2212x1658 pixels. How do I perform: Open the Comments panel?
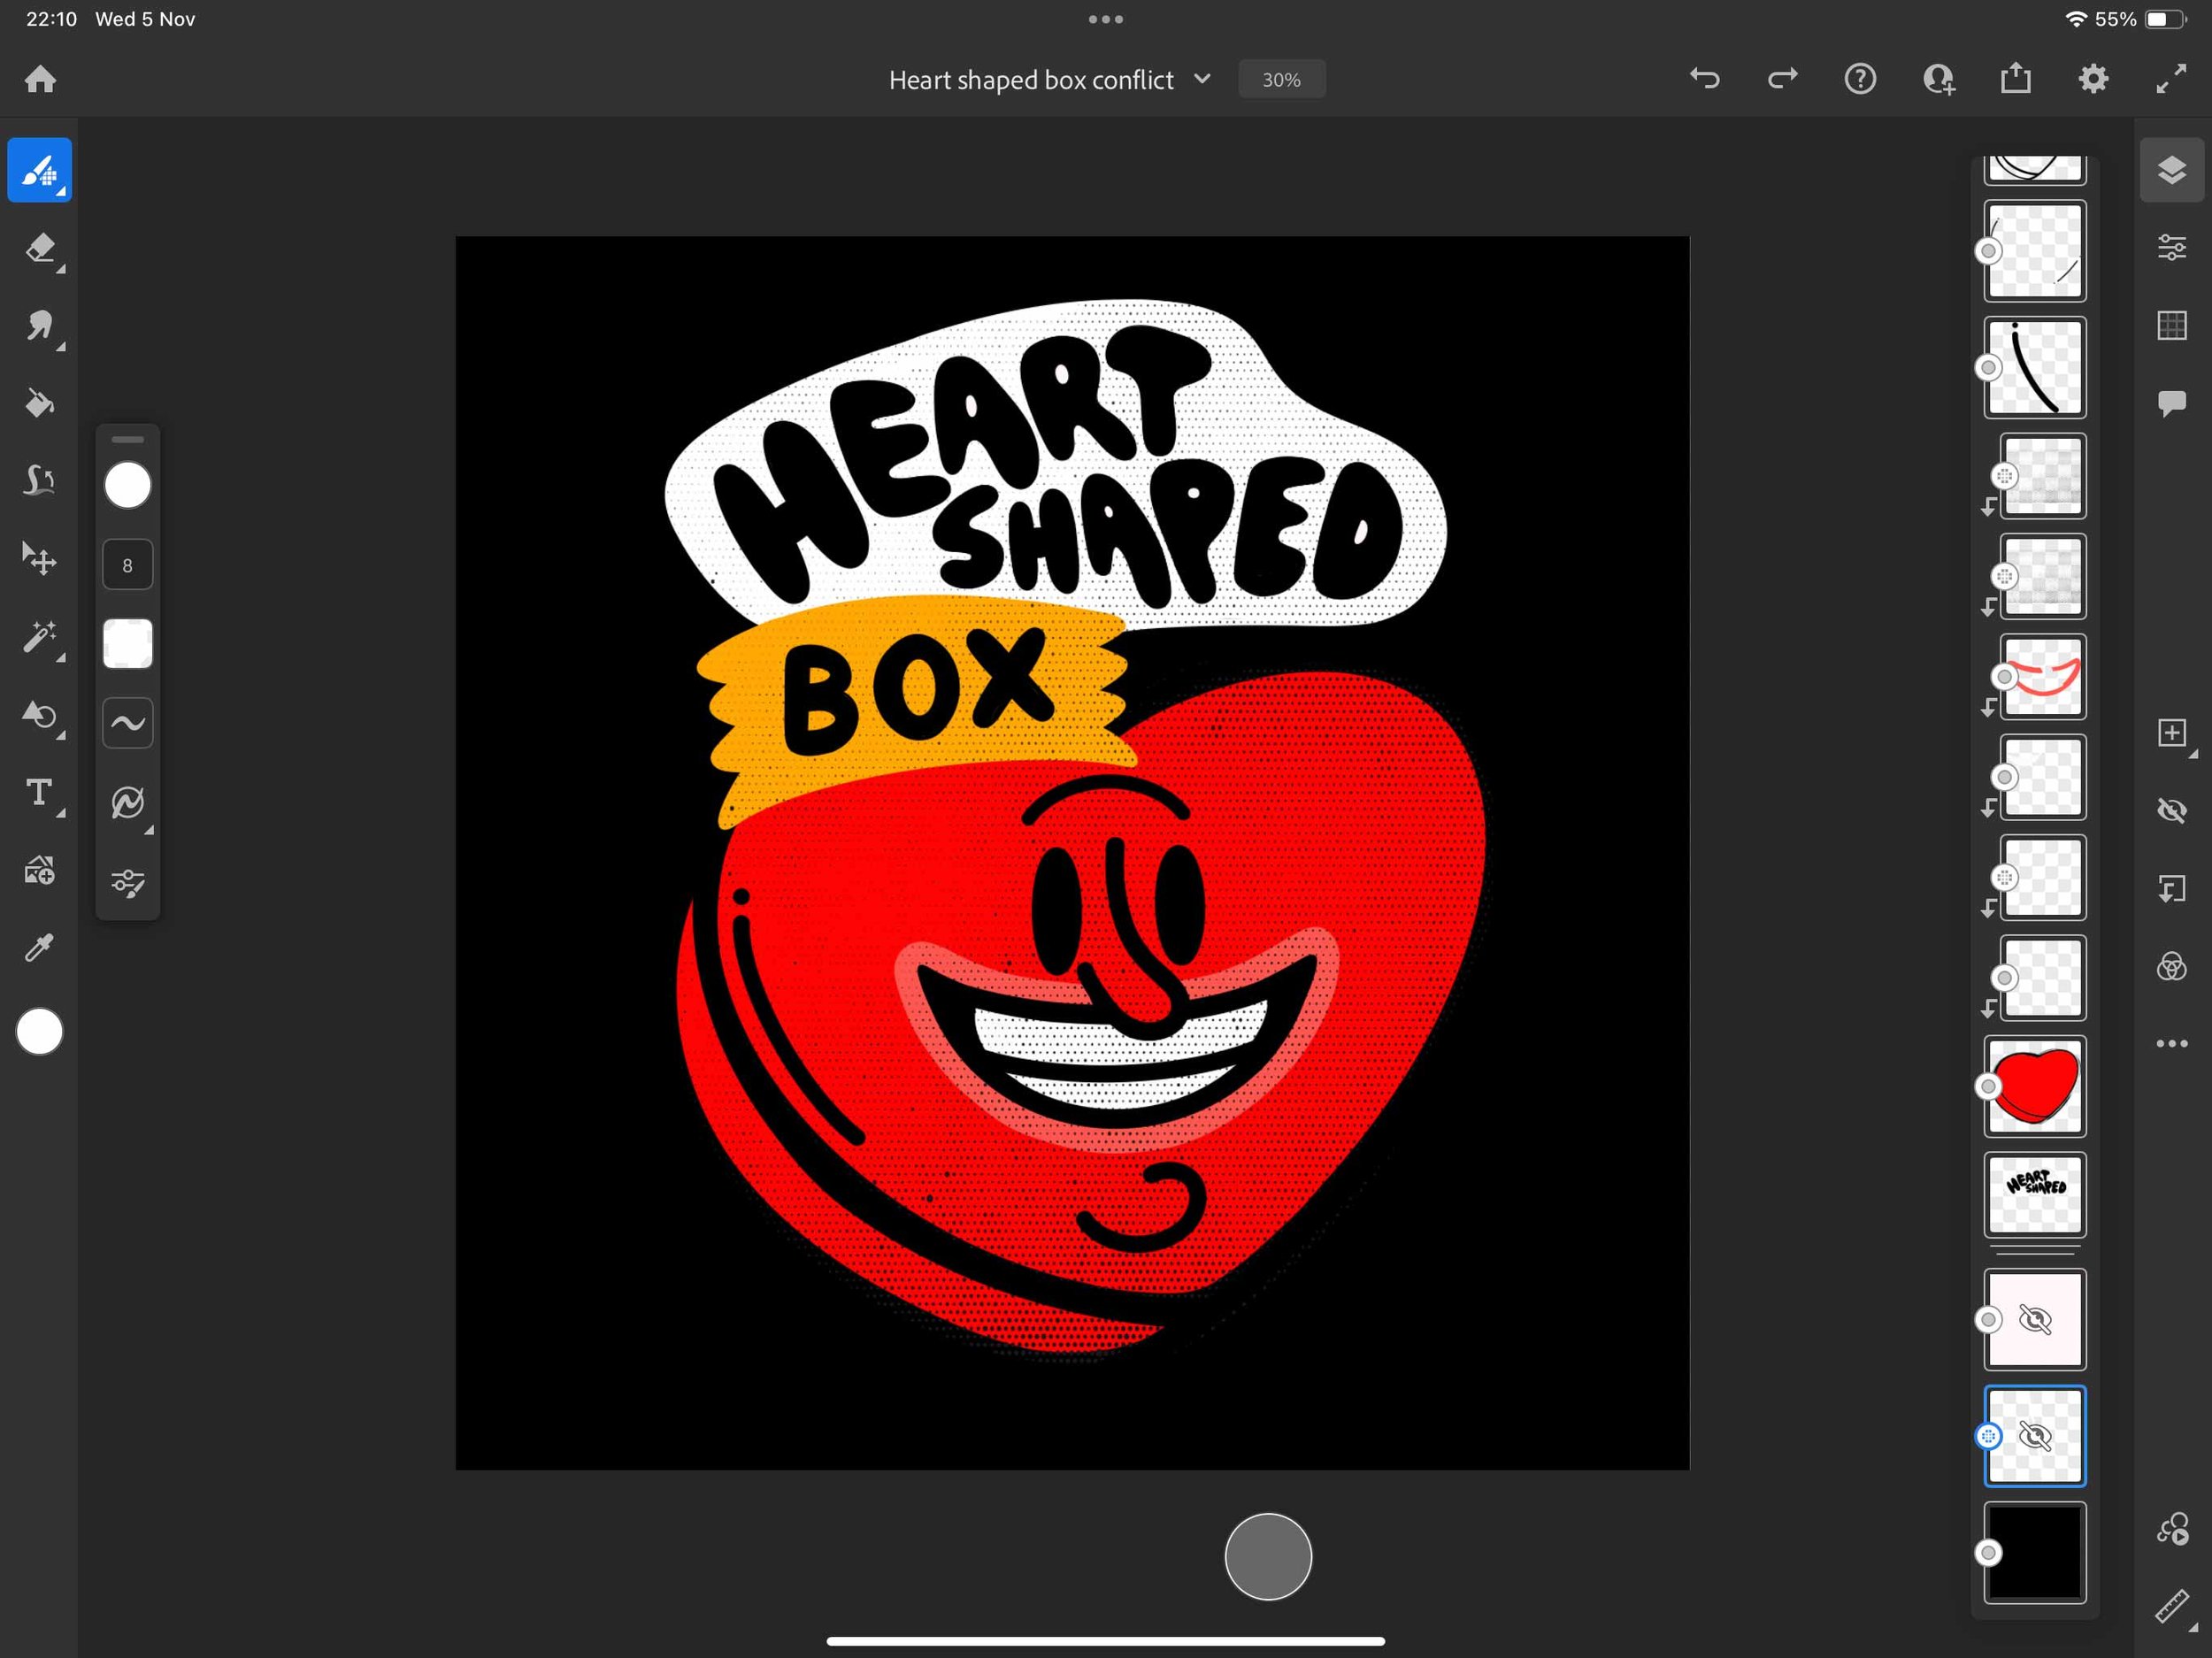click(x=2172, y=403)
